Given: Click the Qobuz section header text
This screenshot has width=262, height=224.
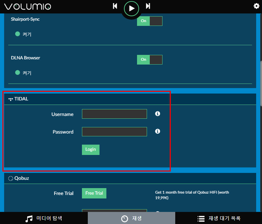Looking at the screenshot, I should point(22,178).
